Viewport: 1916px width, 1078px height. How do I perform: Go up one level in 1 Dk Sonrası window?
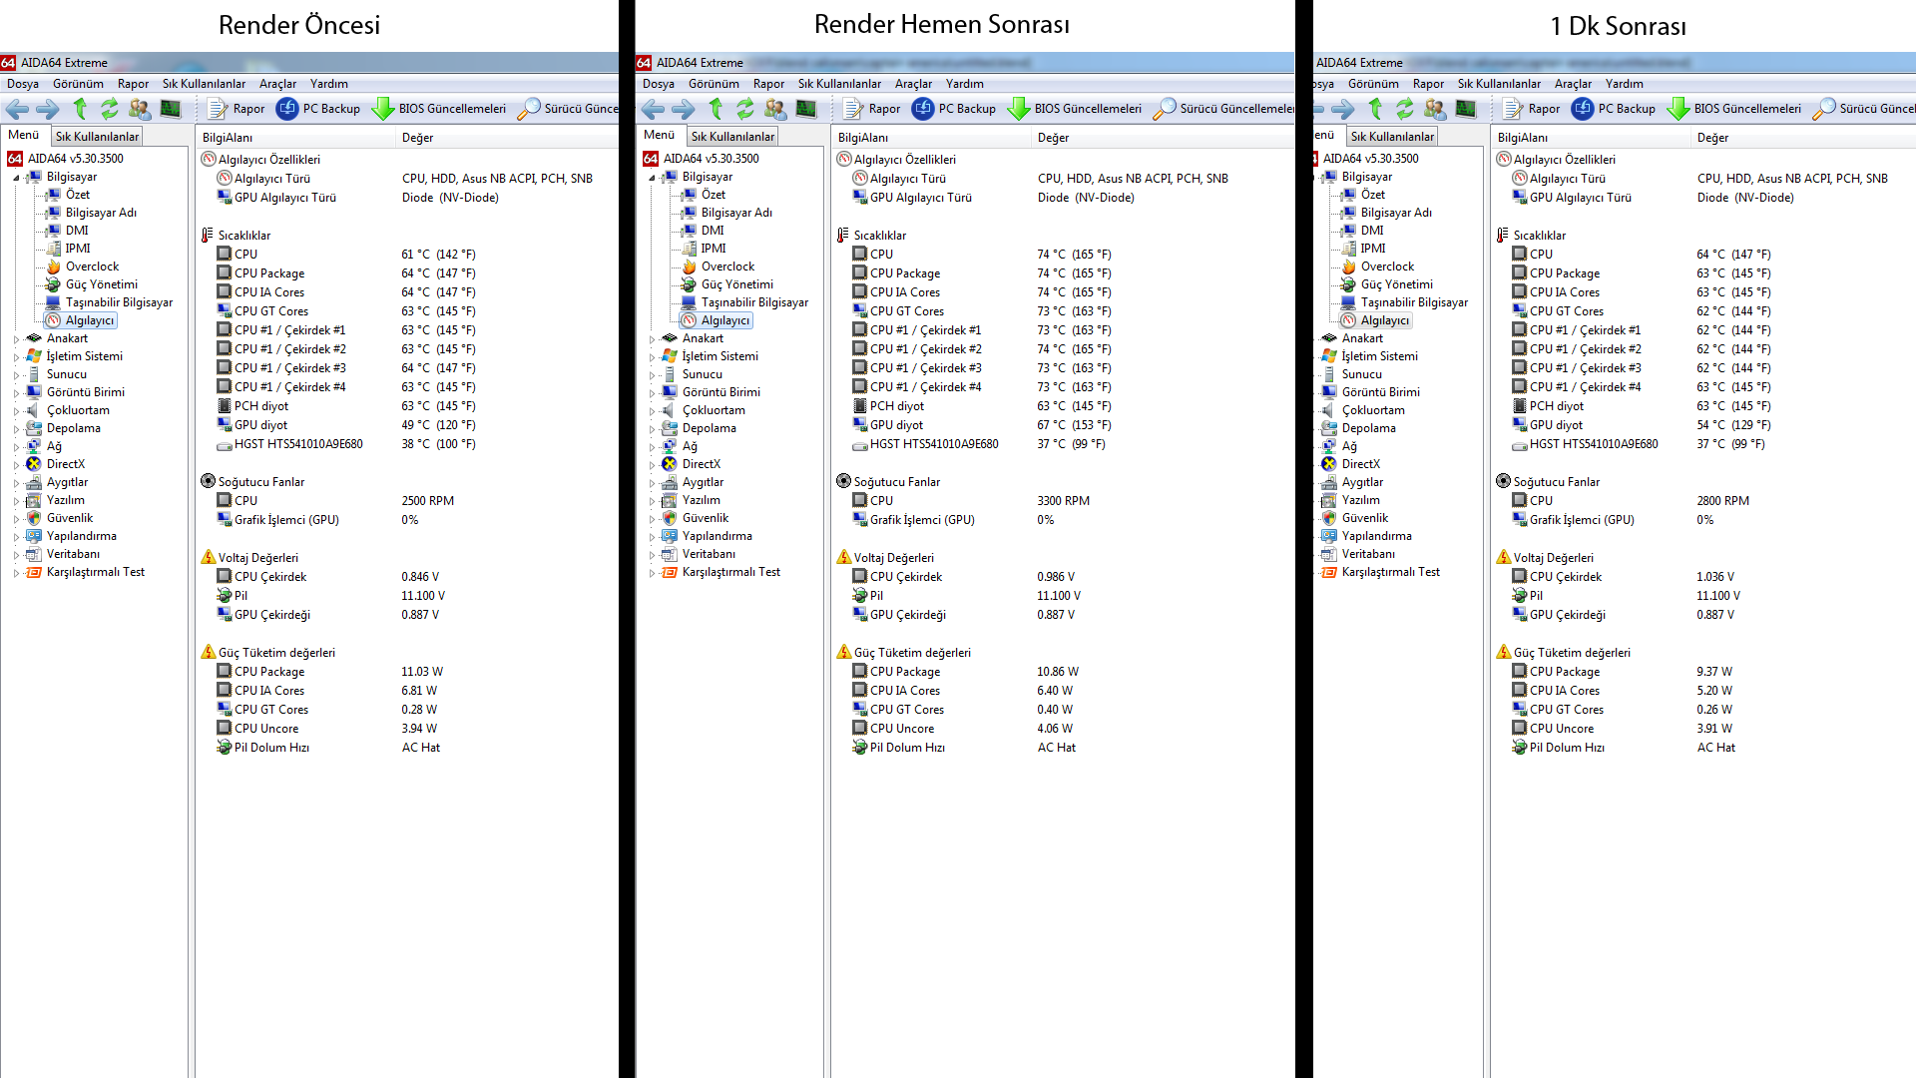1375,109
